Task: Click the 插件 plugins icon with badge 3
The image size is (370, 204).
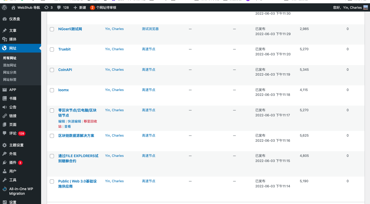Action: pos(5,162)
